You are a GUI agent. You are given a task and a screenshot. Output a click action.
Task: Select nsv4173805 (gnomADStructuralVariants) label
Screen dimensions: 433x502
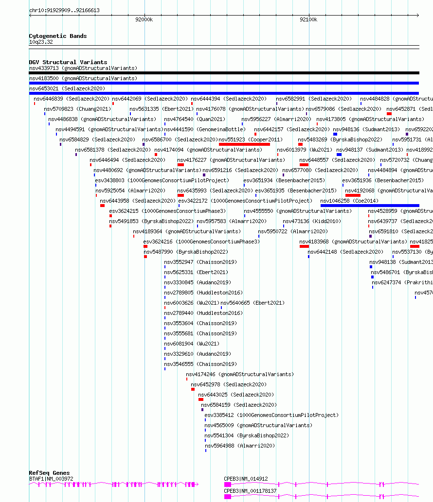tap(370, 120)
